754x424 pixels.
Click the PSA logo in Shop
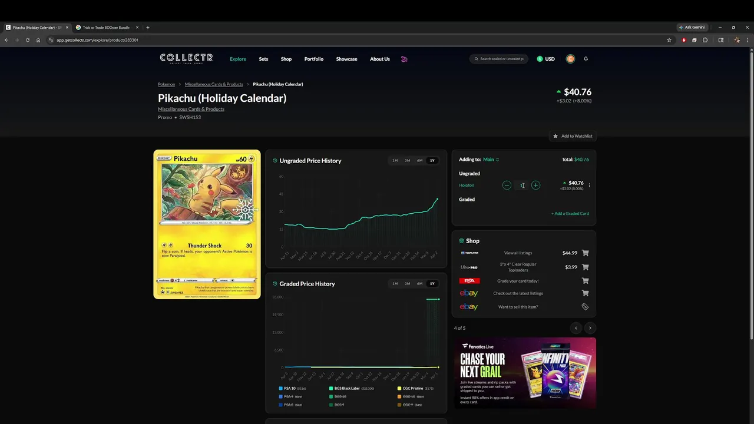pyautogui.click(x=469, y=281)
